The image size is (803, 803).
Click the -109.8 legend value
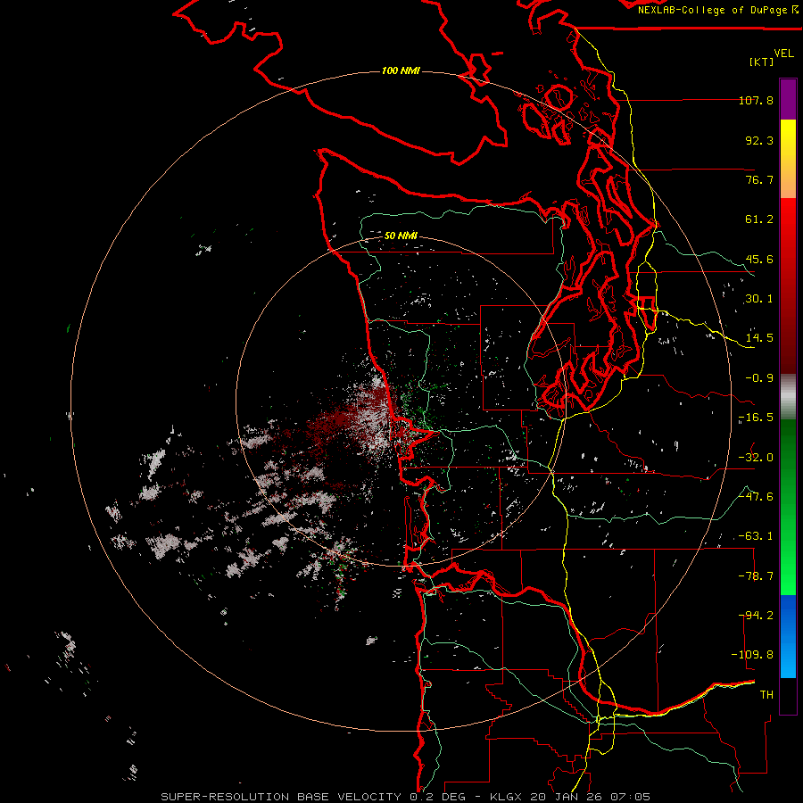(752, 655)
